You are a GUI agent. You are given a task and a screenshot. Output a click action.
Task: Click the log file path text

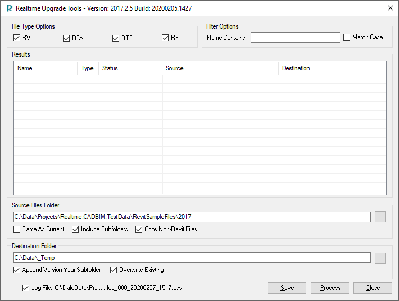[x=119, y=288]
